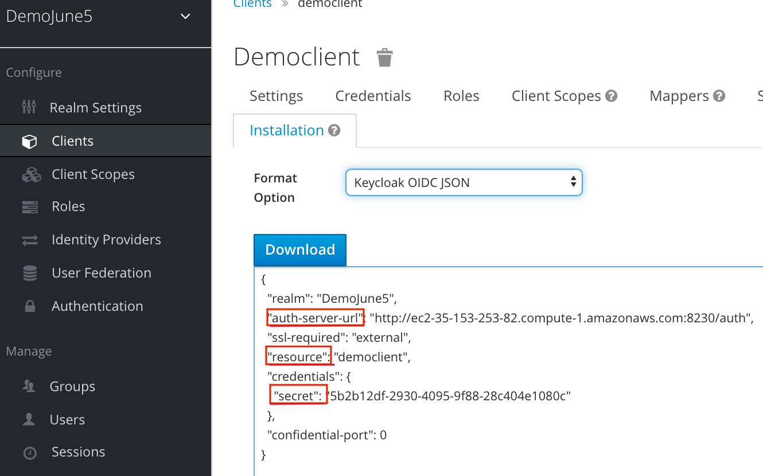Click the secret value 5b2b12df in JSON
The image size is (763, 476).
[449, 396]
